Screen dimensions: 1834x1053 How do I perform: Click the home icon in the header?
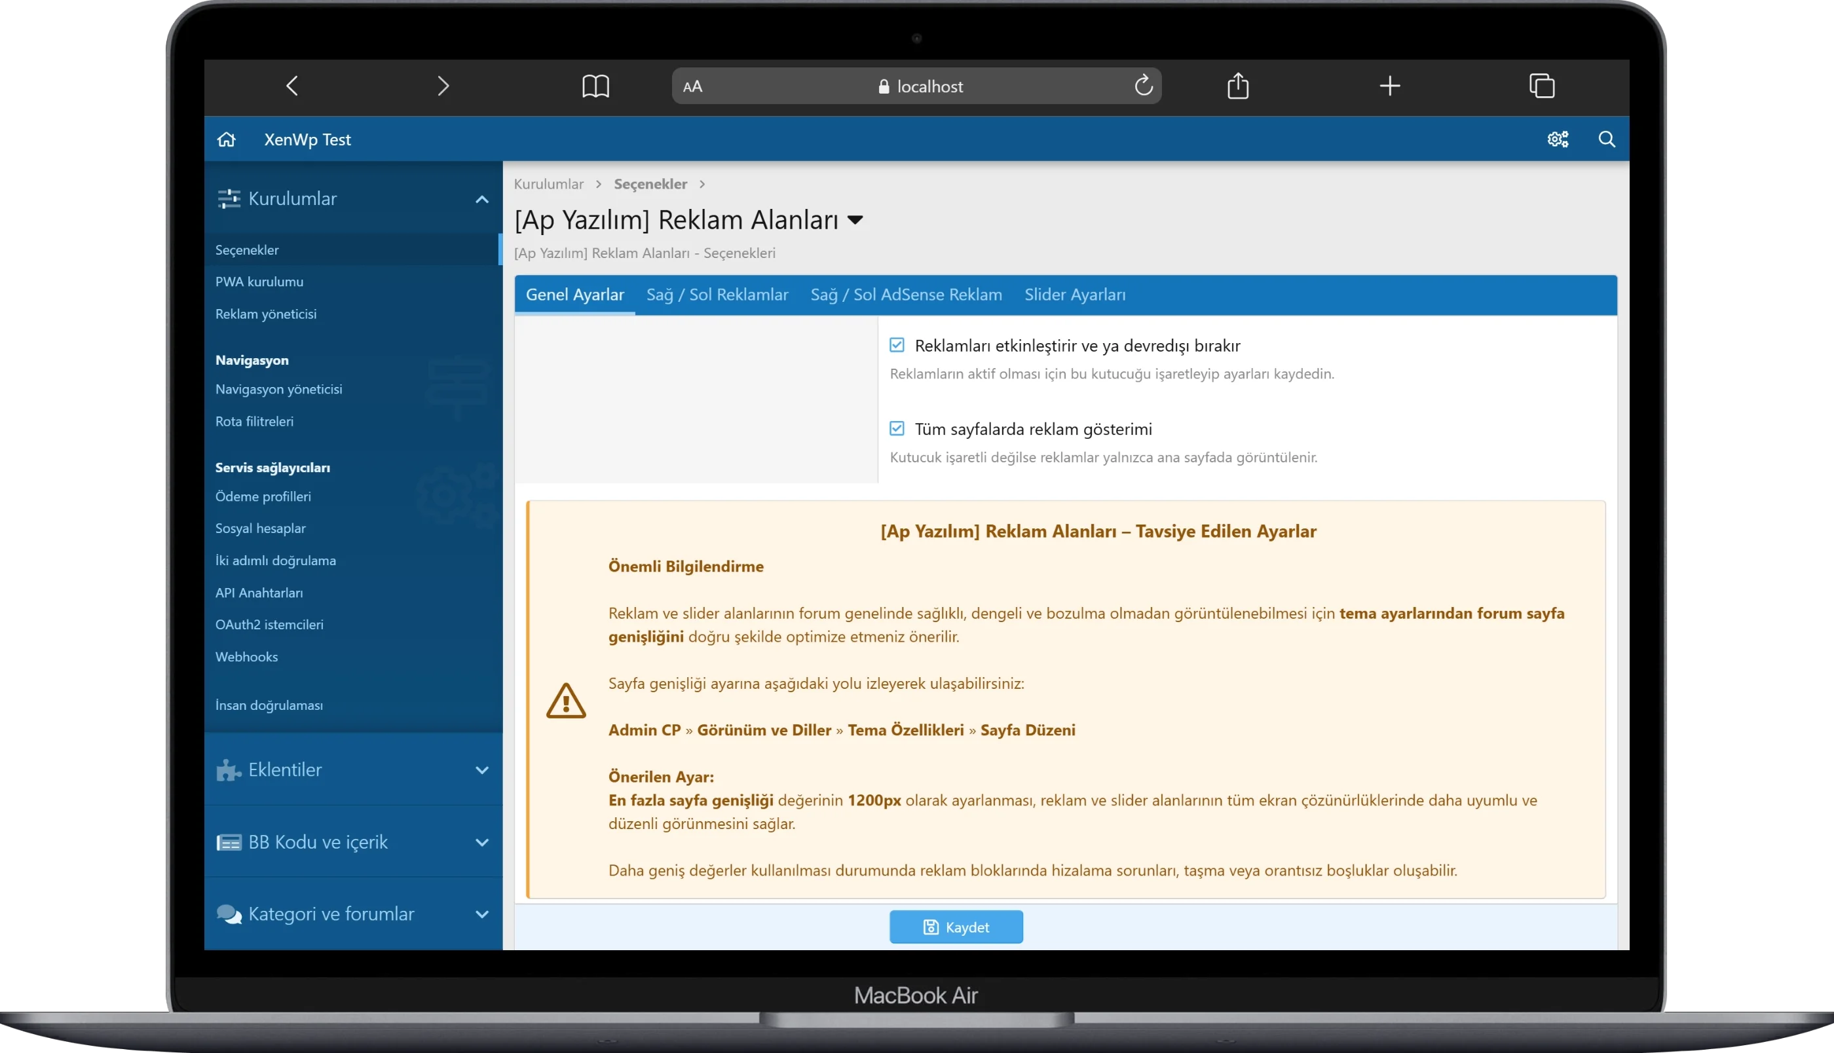(227, 139)
